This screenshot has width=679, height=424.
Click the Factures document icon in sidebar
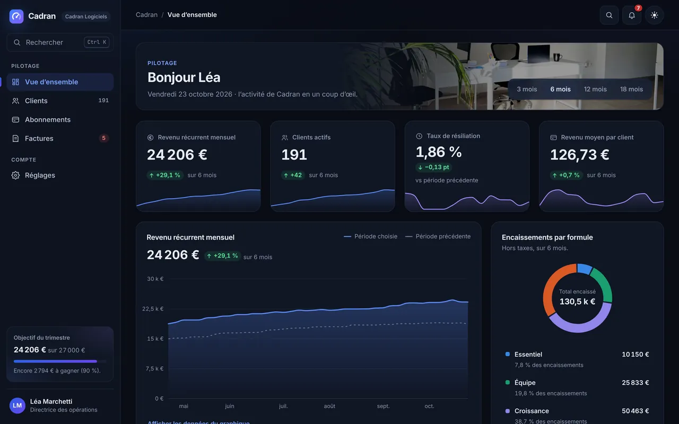point(15,138)
